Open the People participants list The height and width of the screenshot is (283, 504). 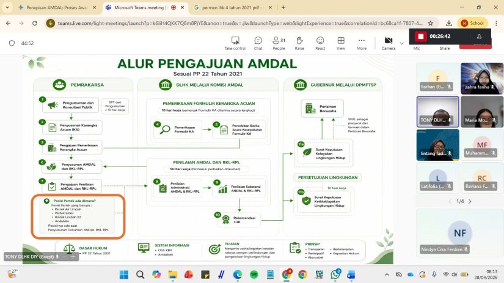[x=279, y=43]
